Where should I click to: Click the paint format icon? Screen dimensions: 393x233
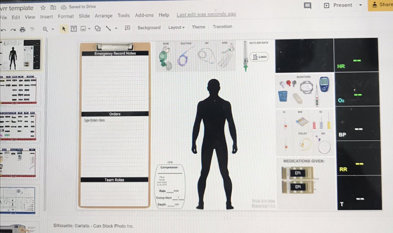32,29
